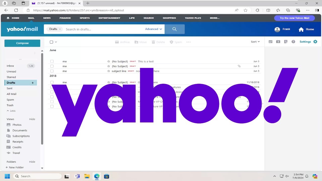Click the Windows taskbar Search box
The height and width of the screenshot is (181, 322).
pos(37,176)
